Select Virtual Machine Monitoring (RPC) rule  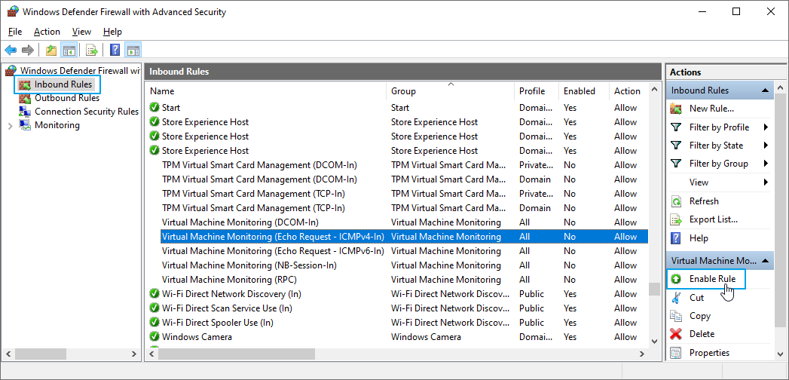click(229, 279)
